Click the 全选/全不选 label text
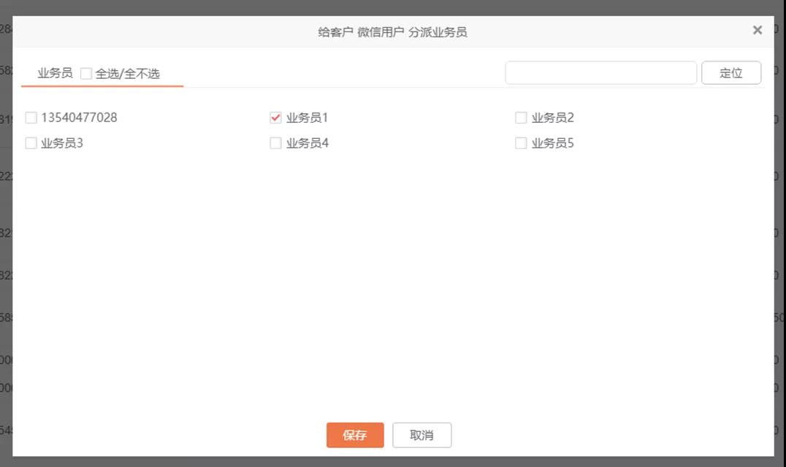This screenshot has height=467, width=786. pos(128,74)
